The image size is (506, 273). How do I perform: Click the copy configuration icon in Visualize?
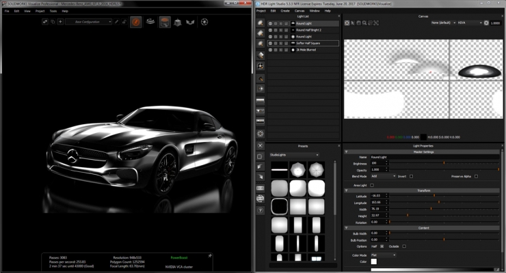coord(53,22)
